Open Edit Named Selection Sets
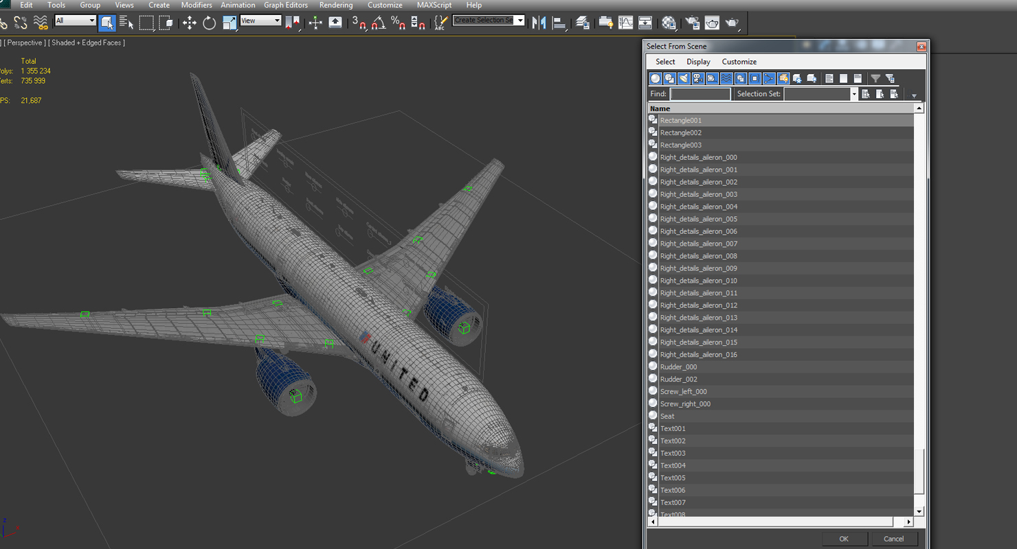The height and width of the screenshot is (549, 1017). point(441,23)
